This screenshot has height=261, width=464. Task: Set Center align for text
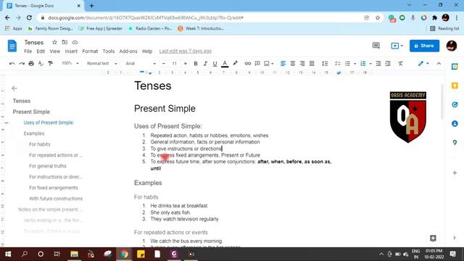[x=293, y=63]
